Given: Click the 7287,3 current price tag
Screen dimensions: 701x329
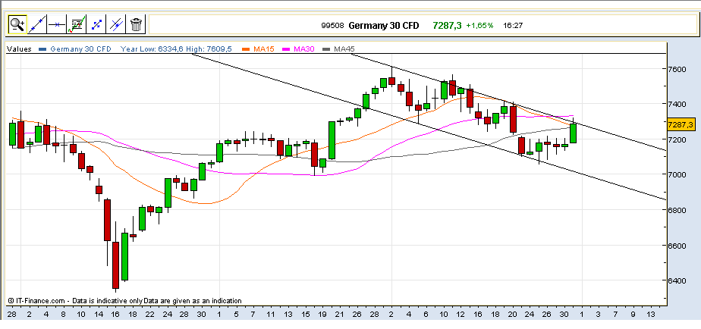Looking at the screenshot, I should coord(680,124).
